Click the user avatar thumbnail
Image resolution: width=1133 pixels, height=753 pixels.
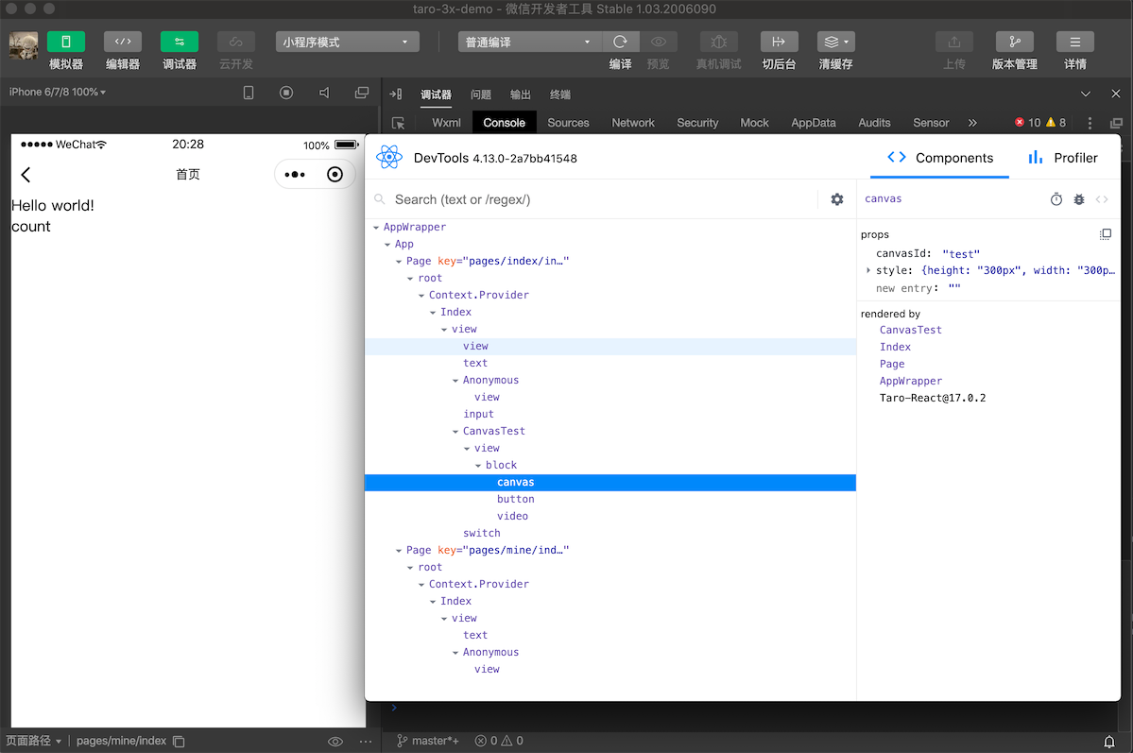tap(23, 46)
